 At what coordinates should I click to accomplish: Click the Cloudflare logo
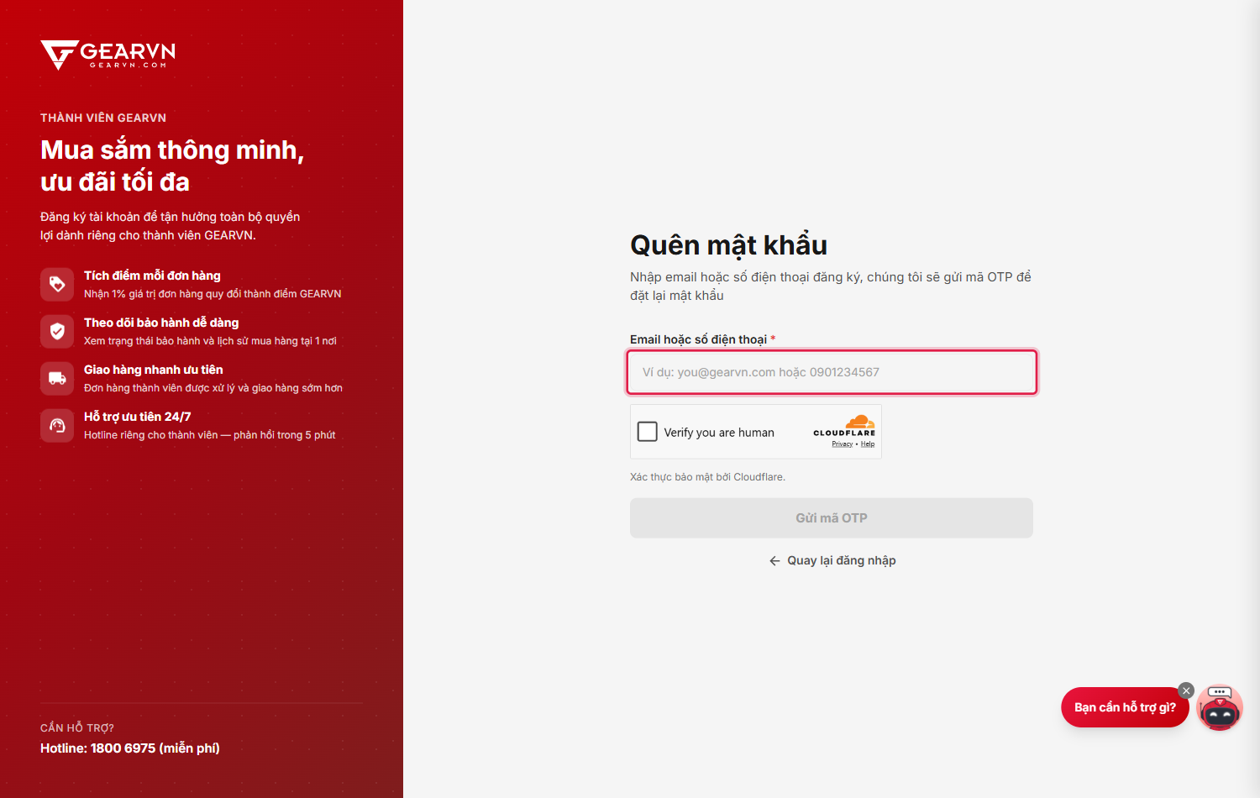[844, 425]
